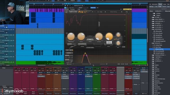Click the Release knob
This screenshot has height=95, width=170.
point(109,36)
